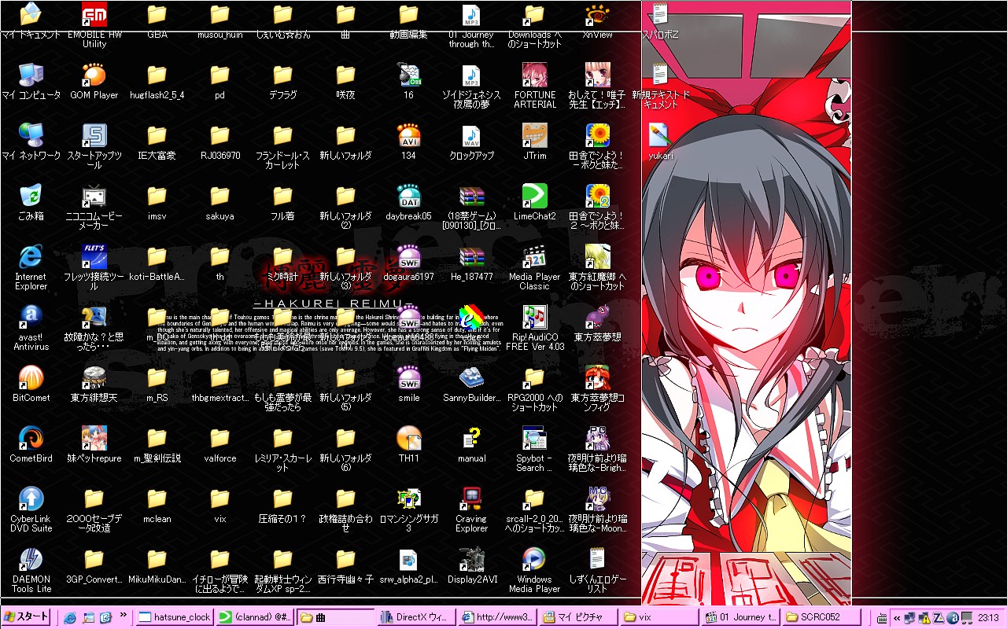Switch to (clannad) taskbar button
Screen dimensions: 1007x629
[254, 617]
